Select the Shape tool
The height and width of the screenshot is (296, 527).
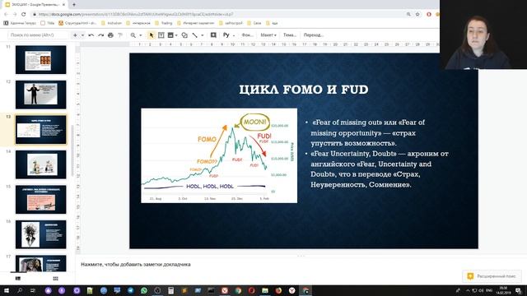pyautogui.click(x=184, y=35)
